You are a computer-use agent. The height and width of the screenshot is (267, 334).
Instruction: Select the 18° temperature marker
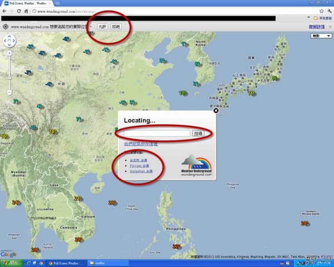click(53, 131)
